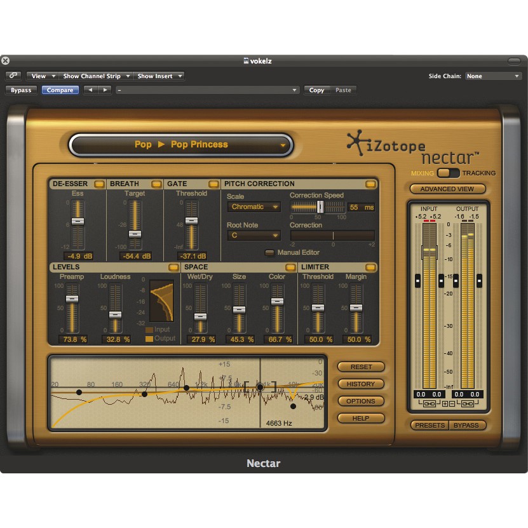Click the right input gain handle
Screen dimensions: 528x528
(x=441, y=280)
